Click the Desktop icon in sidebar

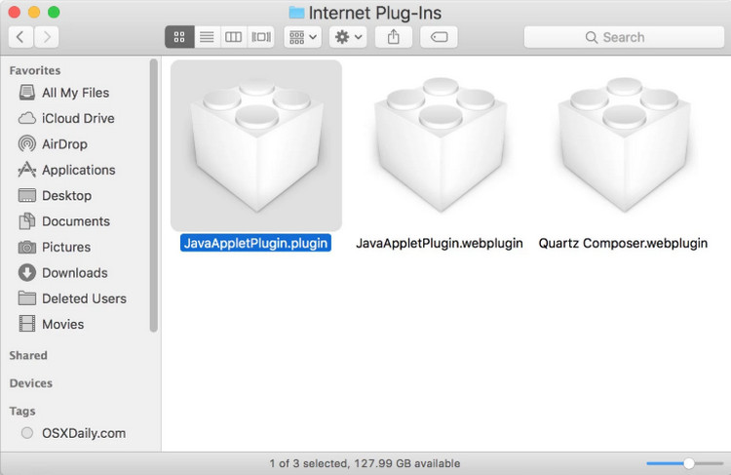27,195
